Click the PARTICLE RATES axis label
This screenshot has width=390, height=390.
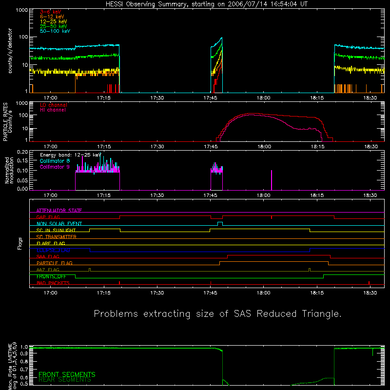coord(7,122)
